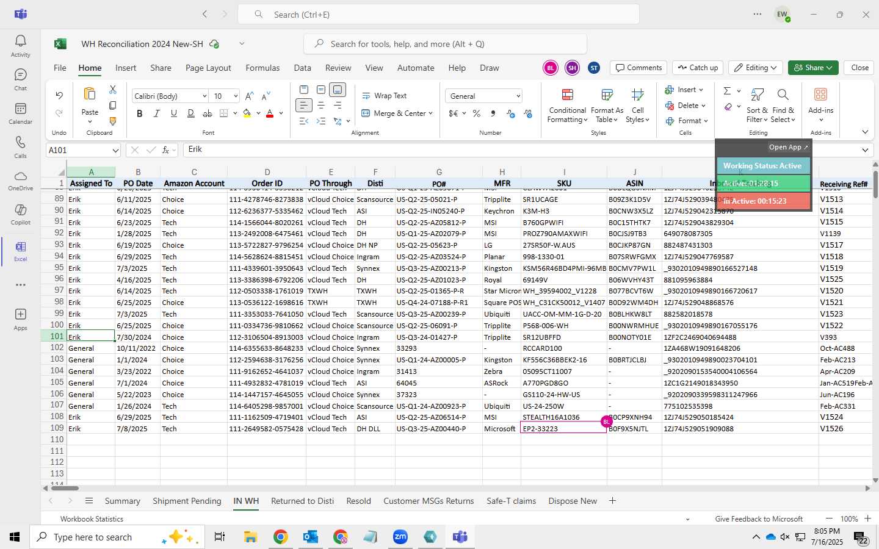
Task: Toggle Bold formatting
Action: (x=139, y=113)
